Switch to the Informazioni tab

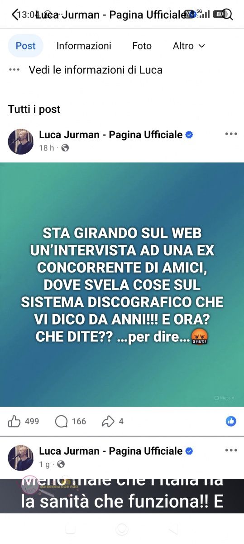(x=84, y=46)
